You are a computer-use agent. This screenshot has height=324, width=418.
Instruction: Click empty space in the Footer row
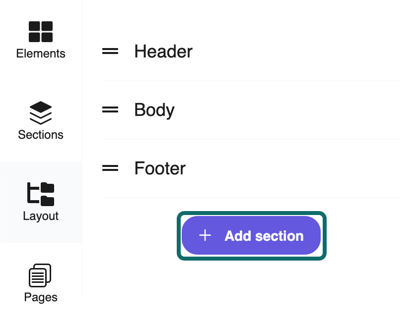[298, 168]
